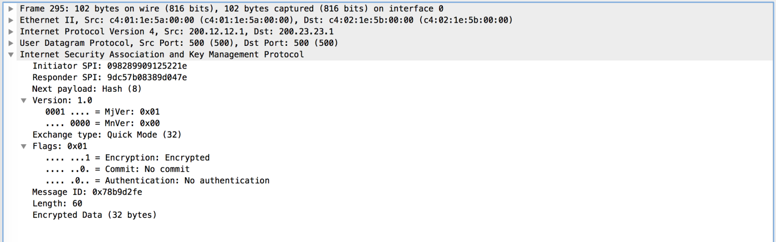Expand the Ethernet II section
This screenshot has height=242, width=776.
pyautogui.click(x=11, y=20)
